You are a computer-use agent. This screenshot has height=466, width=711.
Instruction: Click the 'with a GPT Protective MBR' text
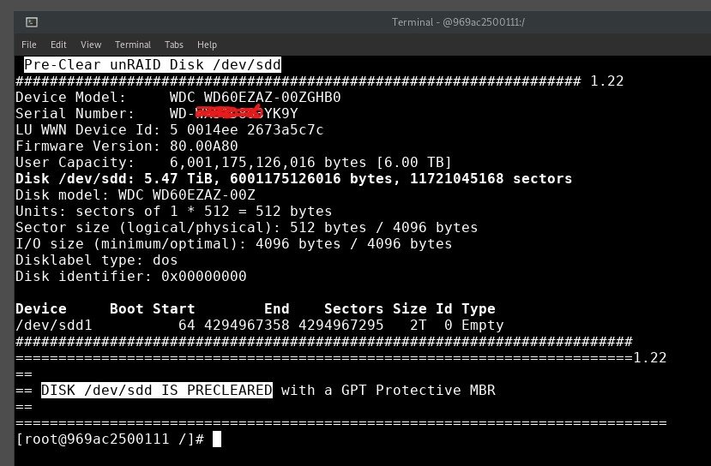(389, 390)
